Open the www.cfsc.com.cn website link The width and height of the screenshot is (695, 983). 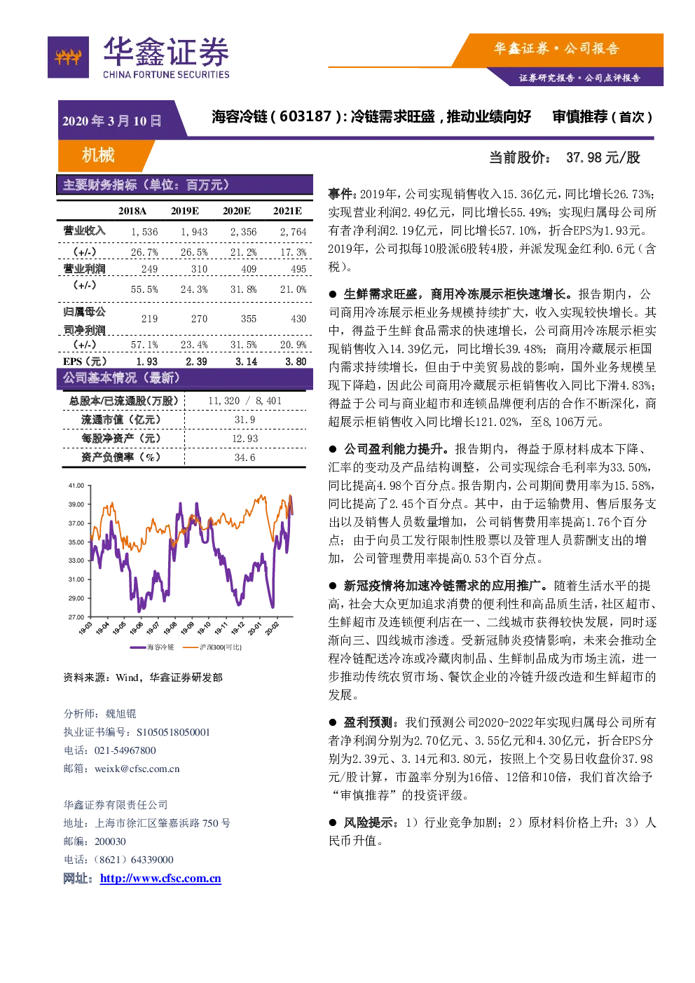(x=160, y=878)
